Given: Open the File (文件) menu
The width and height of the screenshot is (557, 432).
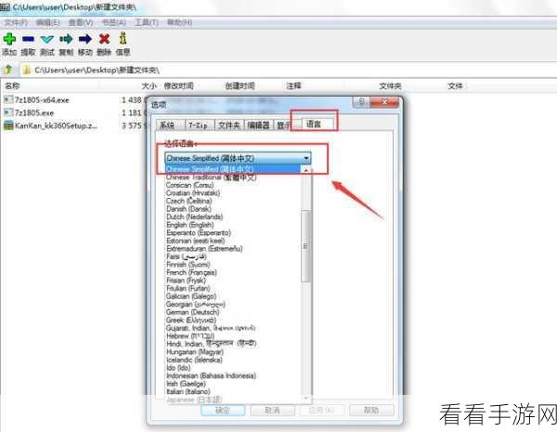Looking at the screenshot, I should tap(15, 22).
